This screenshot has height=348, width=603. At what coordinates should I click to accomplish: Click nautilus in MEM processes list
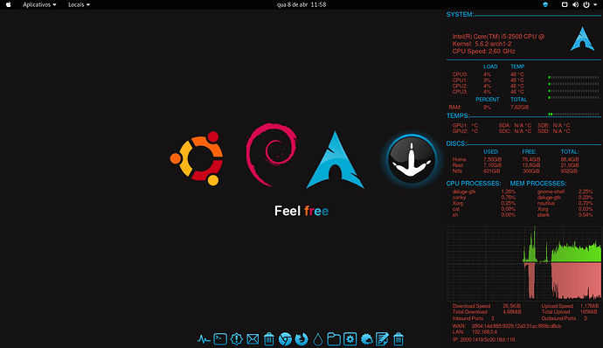(x=545, y=203)
